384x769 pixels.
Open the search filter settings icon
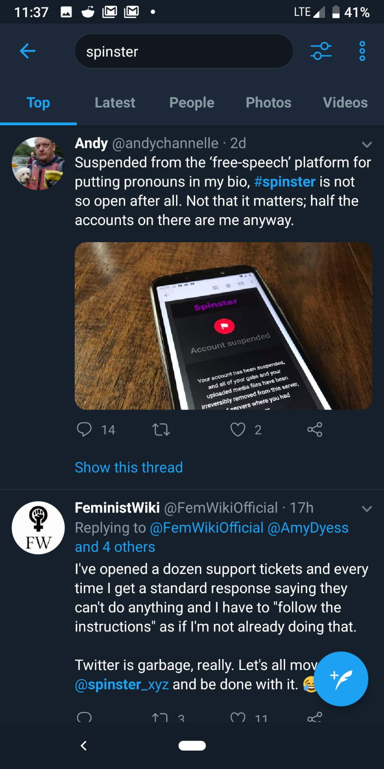[321, 51]
